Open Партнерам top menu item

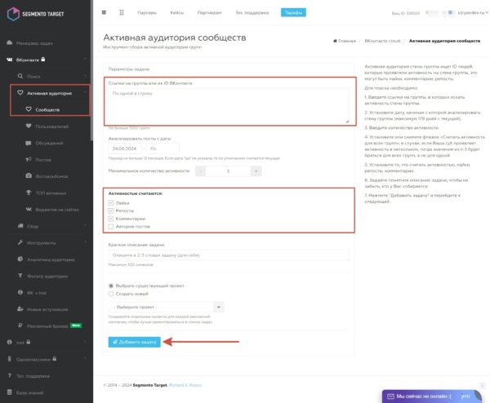pos(209,13)
